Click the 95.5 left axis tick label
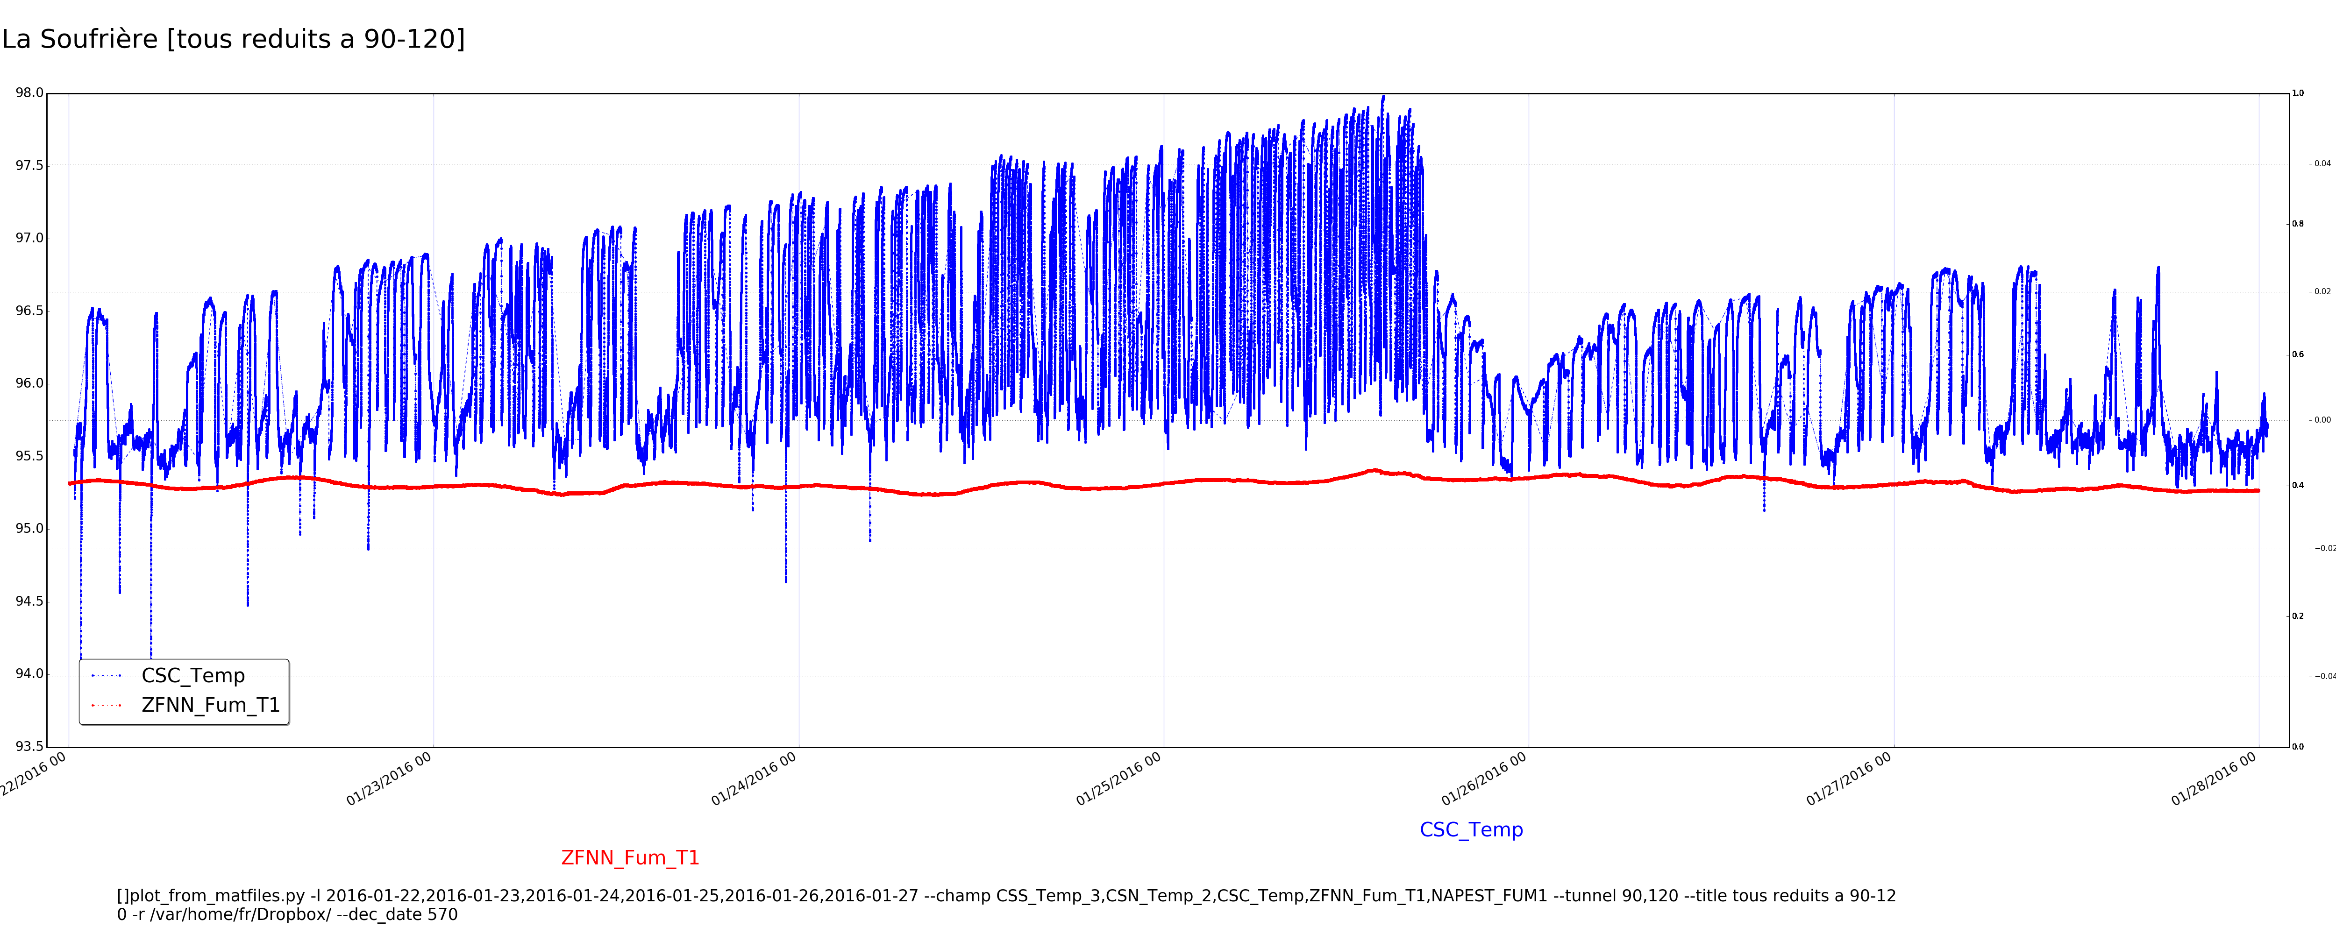This screenshot has height=934, width=2336. [29, 456]
